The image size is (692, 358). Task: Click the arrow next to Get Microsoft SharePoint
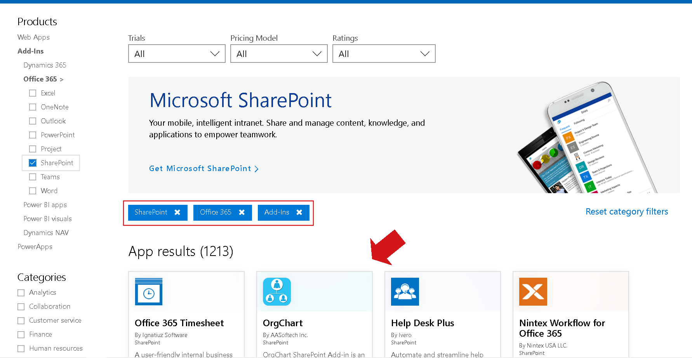(256, 169)
